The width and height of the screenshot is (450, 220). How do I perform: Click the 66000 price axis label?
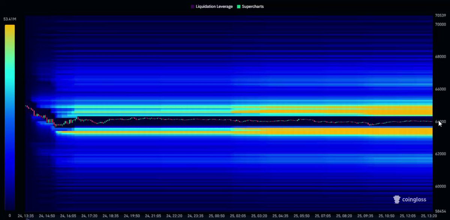tap(440, 89)
